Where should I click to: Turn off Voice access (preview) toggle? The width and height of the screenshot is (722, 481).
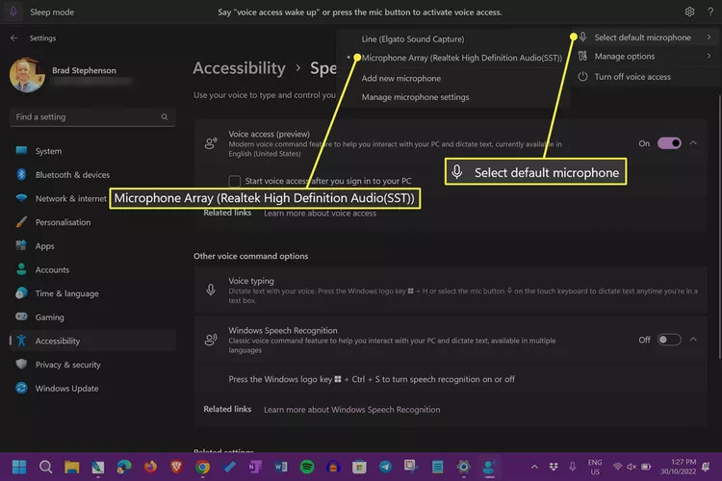click(669, 143)
